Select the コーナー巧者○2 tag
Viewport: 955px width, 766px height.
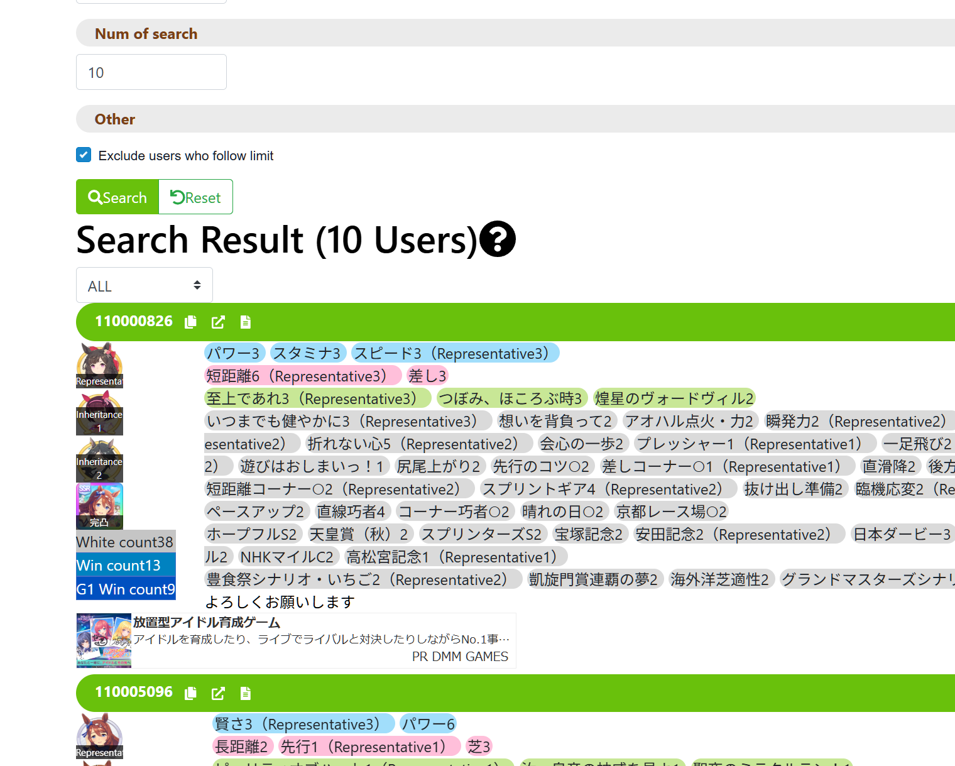click(455, 512)
